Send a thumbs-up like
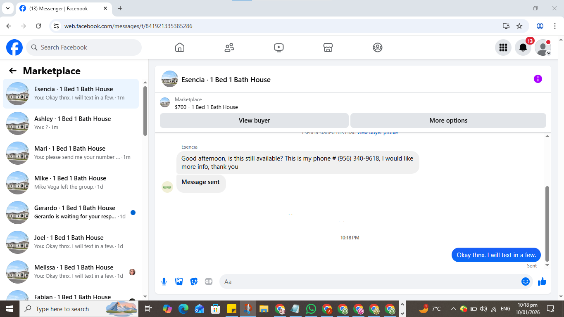Viewport: 564px width, 317px height. [542, 282]
